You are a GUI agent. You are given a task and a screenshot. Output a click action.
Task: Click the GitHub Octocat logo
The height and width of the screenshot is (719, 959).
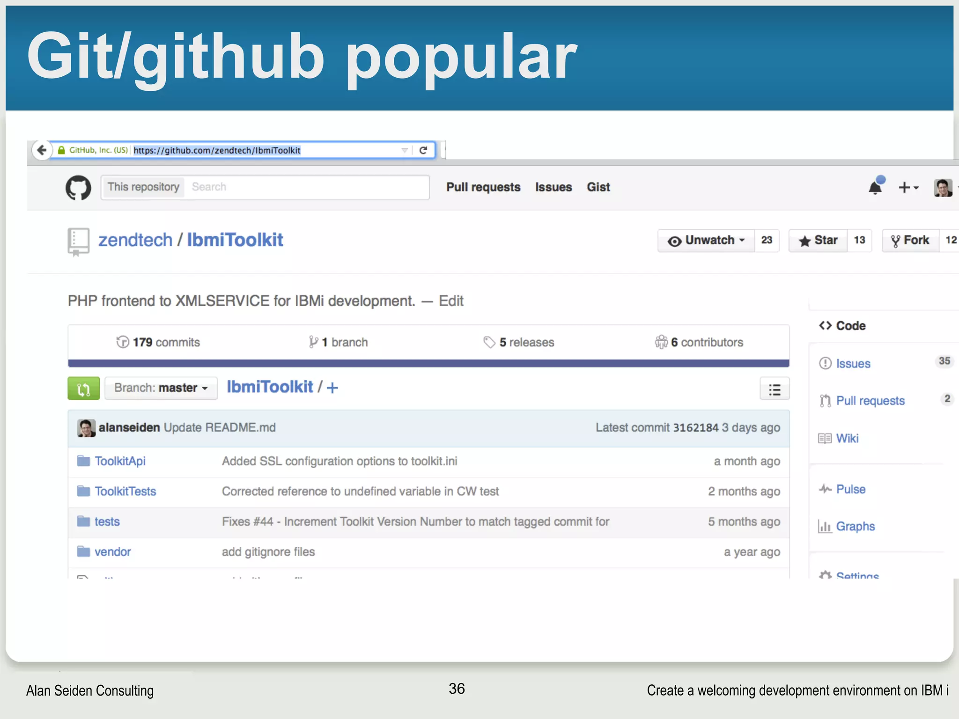[x=78, y=188]
